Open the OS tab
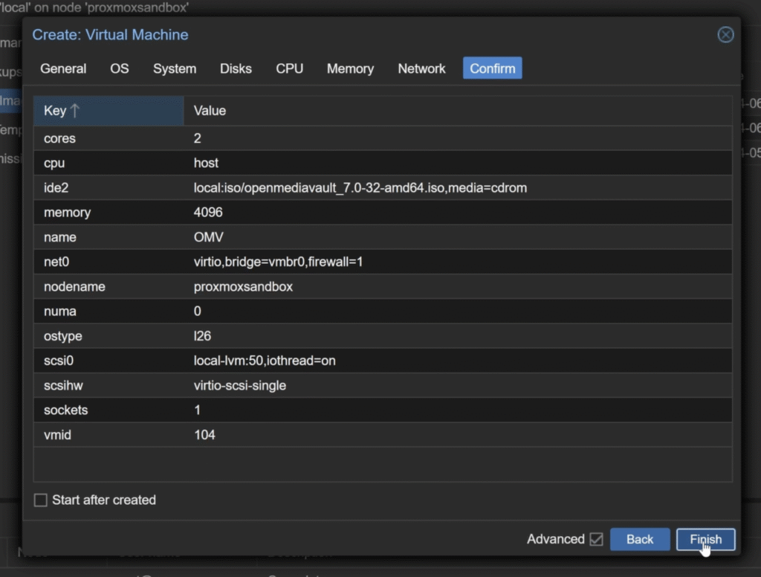 pos(120,68)
